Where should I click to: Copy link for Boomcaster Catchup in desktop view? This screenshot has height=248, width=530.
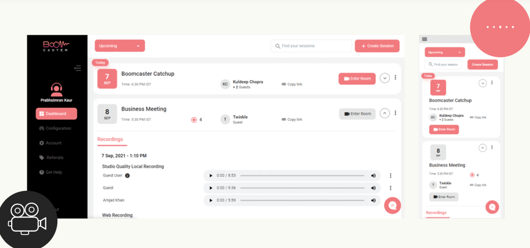(291, 84)
